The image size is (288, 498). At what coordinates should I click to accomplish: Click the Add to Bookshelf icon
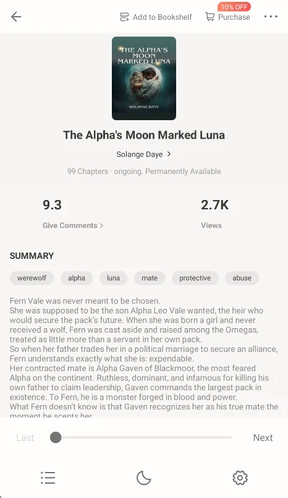[x=124, y=17]
